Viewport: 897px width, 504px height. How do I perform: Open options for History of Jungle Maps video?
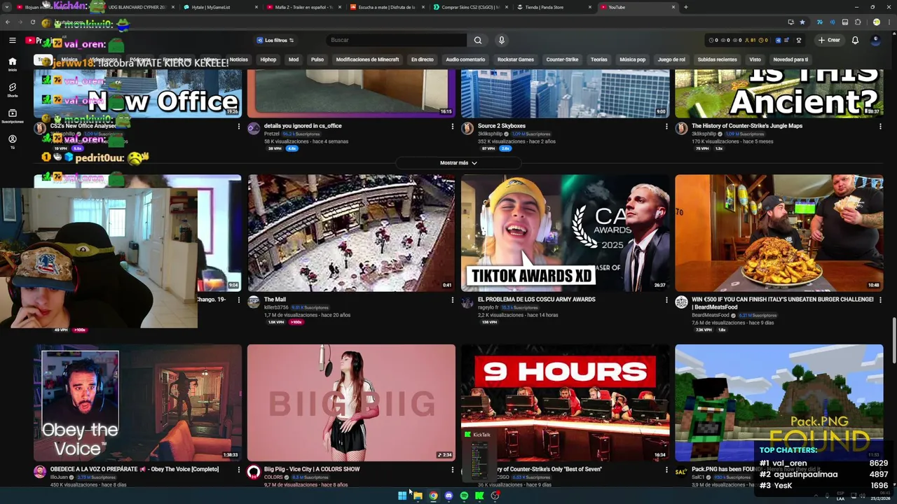[880, 127]
